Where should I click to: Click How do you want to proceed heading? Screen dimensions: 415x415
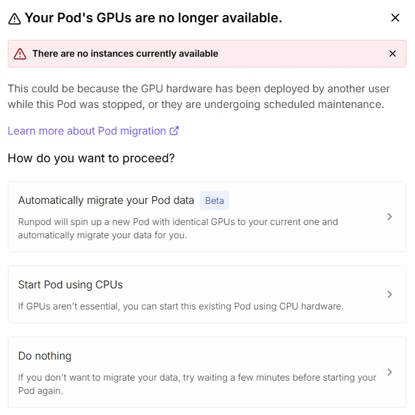point(91,158)
